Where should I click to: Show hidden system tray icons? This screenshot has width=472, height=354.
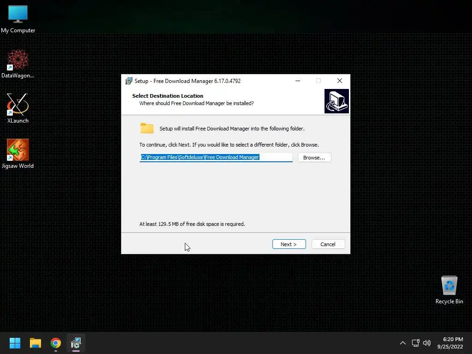(402, 343)
